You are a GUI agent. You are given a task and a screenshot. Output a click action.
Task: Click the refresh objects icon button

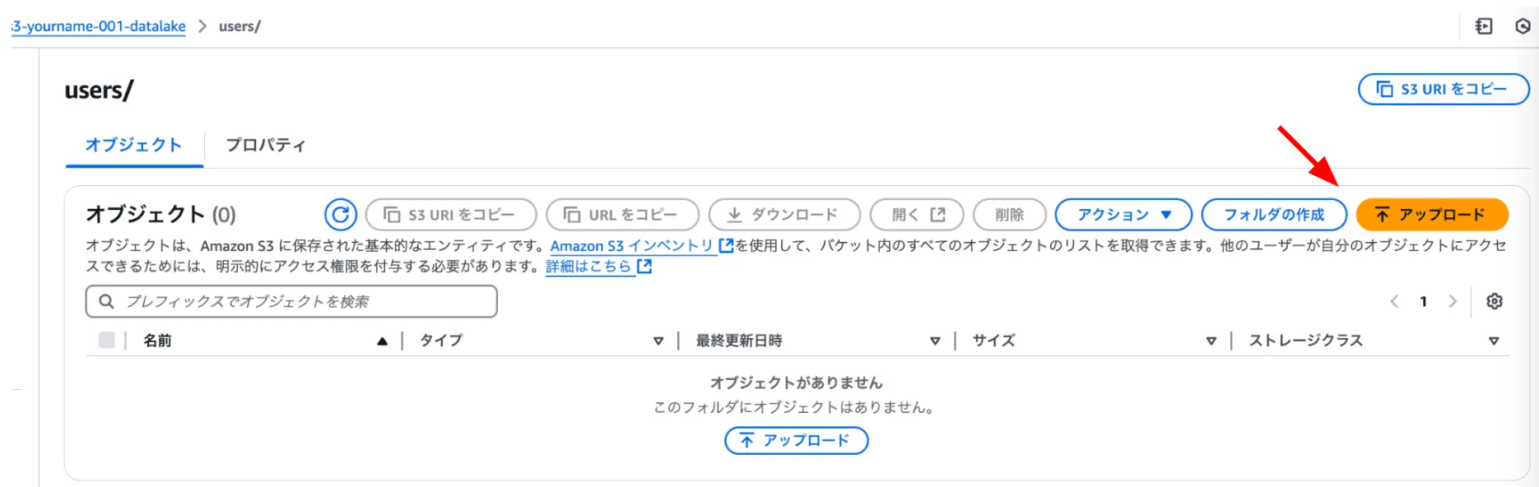tap(340, 215)
